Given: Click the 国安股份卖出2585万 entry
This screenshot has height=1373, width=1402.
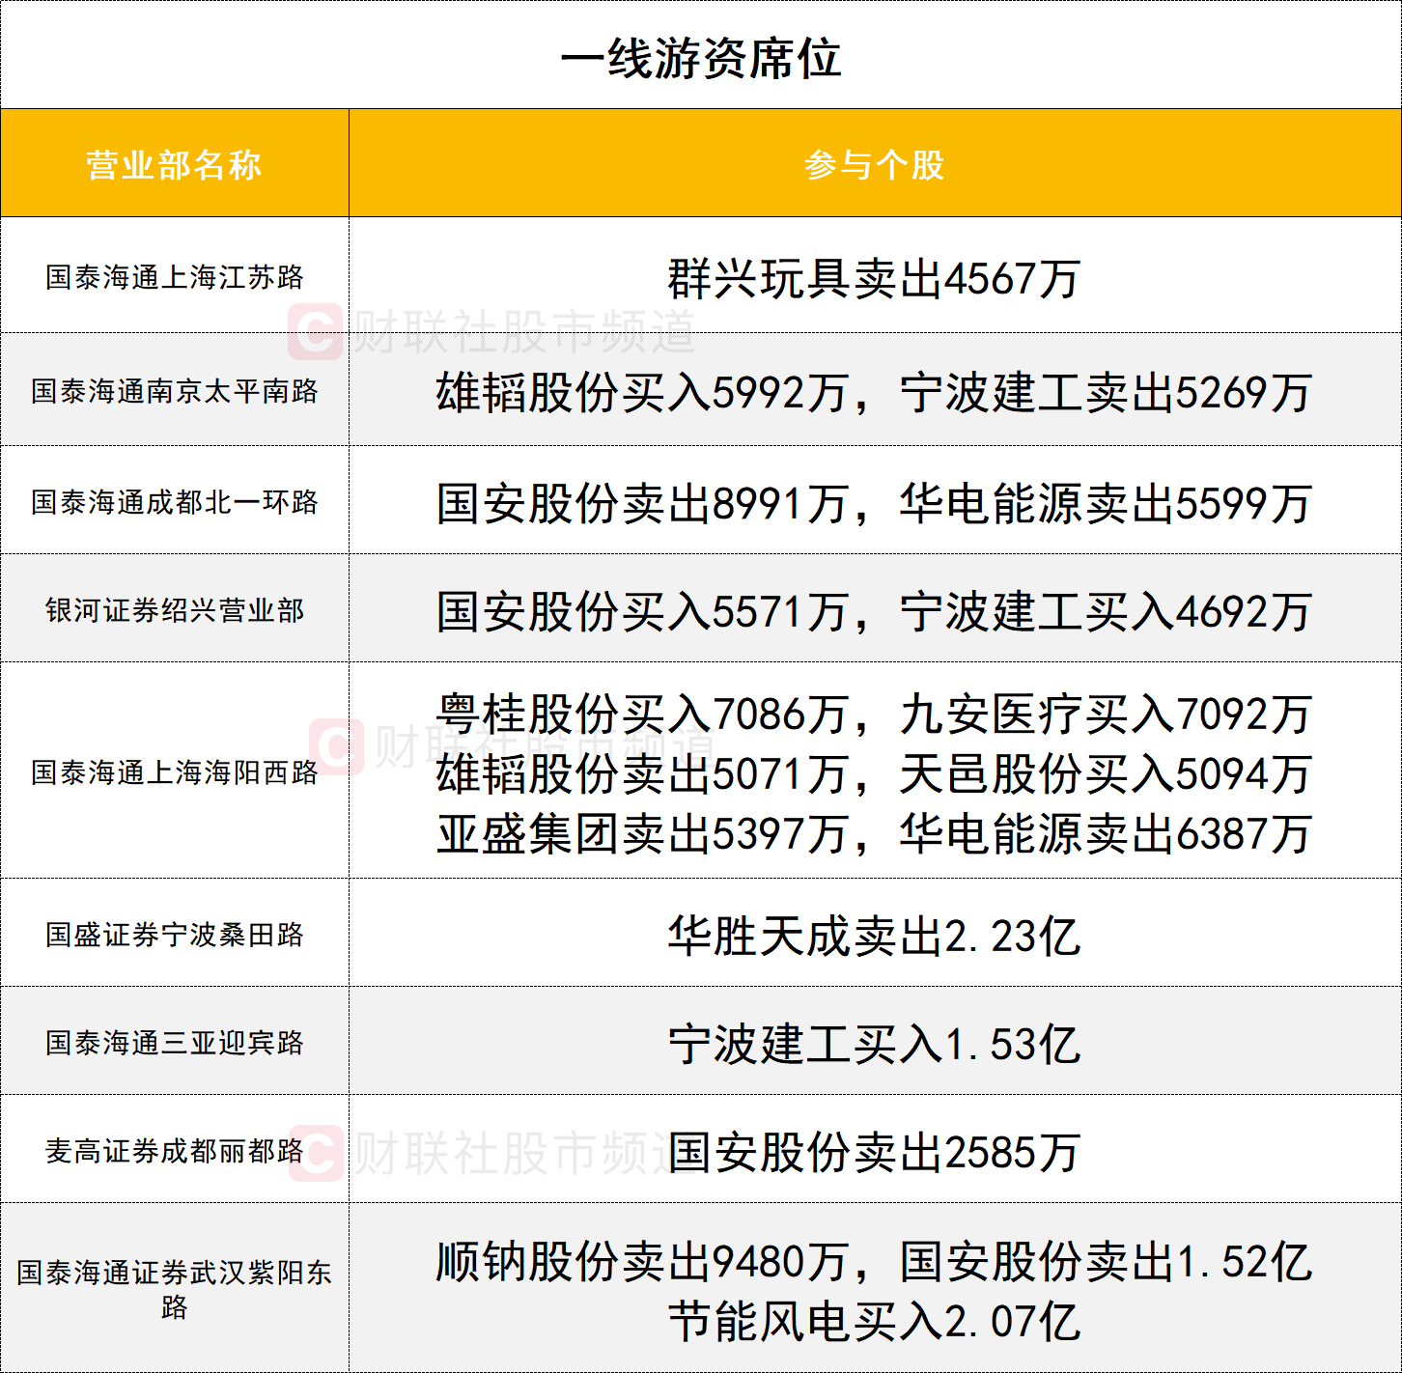Looking at the screenshot, I should coord(874,1153).
